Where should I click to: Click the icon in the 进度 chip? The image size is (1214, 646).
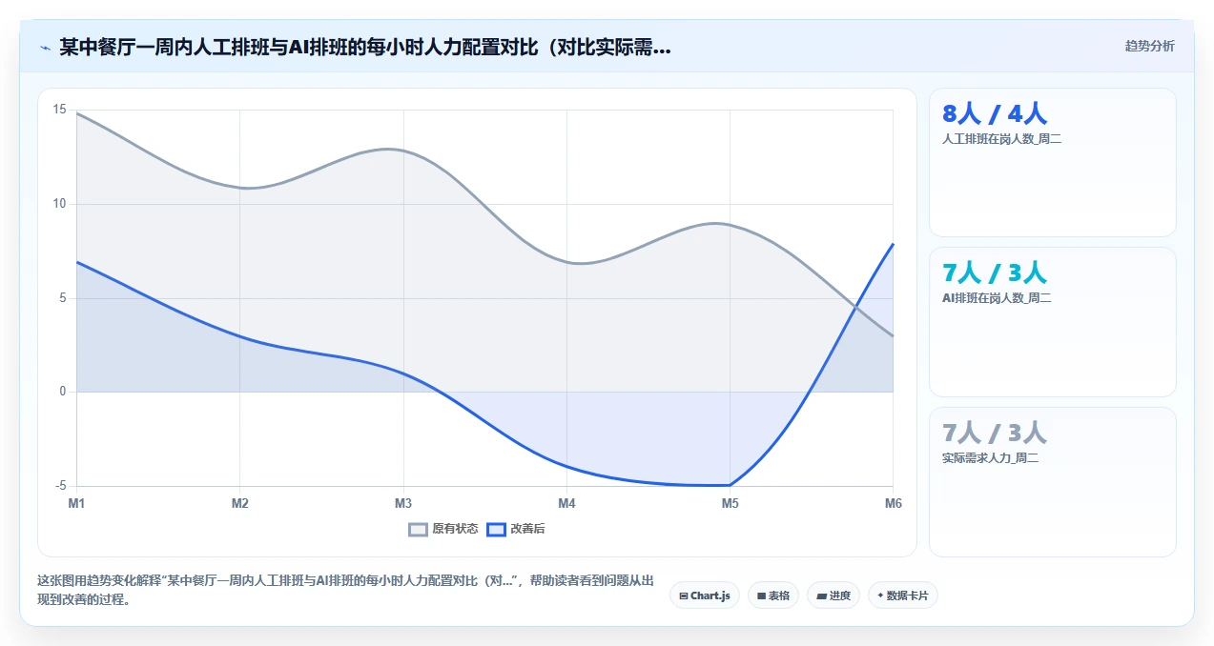[x=821, y=596]
